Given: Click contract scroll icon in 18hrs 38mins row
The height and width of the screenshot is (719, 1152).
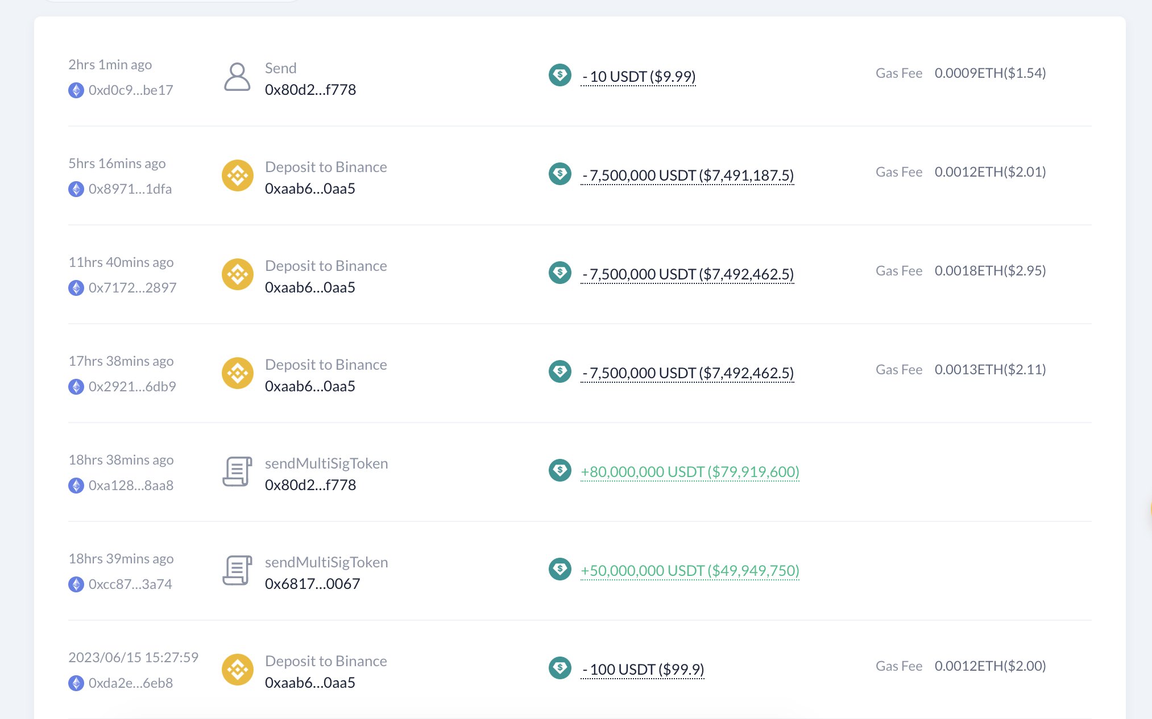Looking at the screenshot, I should (x=237, y=472).
